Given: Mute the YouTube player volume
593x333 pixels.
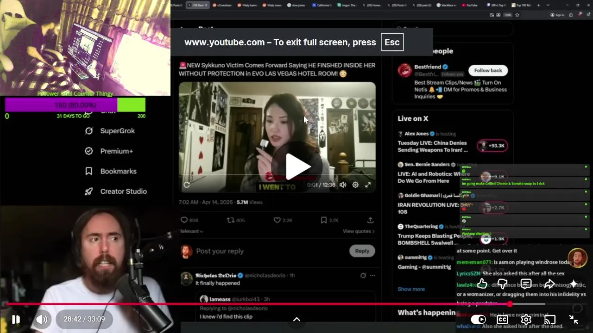Looking at the screenshot, I should click(x=42, y=319).
